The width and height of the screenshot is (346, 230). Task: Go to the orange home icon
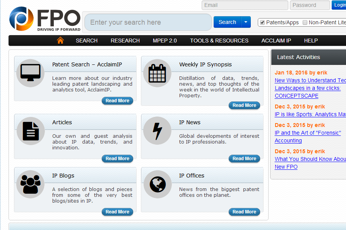(60, 40)
